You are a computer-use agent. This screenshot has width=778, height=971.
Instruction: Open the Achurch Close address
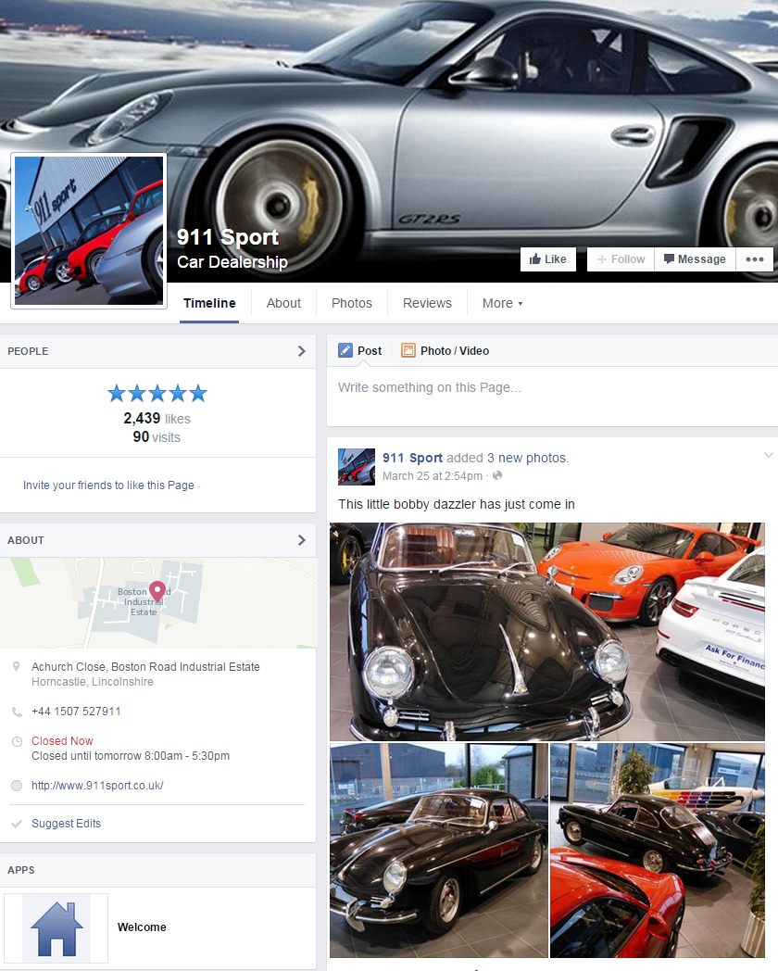pos(145,667)
